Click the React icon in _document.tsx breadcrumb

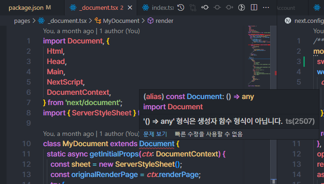coord(41,21)
